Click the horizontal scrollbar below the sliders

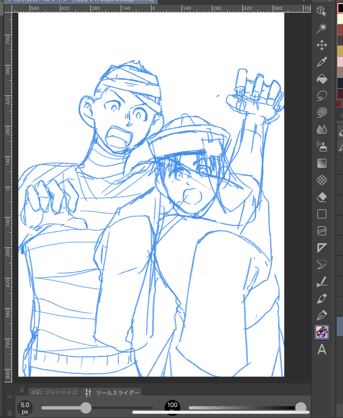[221, 412]
